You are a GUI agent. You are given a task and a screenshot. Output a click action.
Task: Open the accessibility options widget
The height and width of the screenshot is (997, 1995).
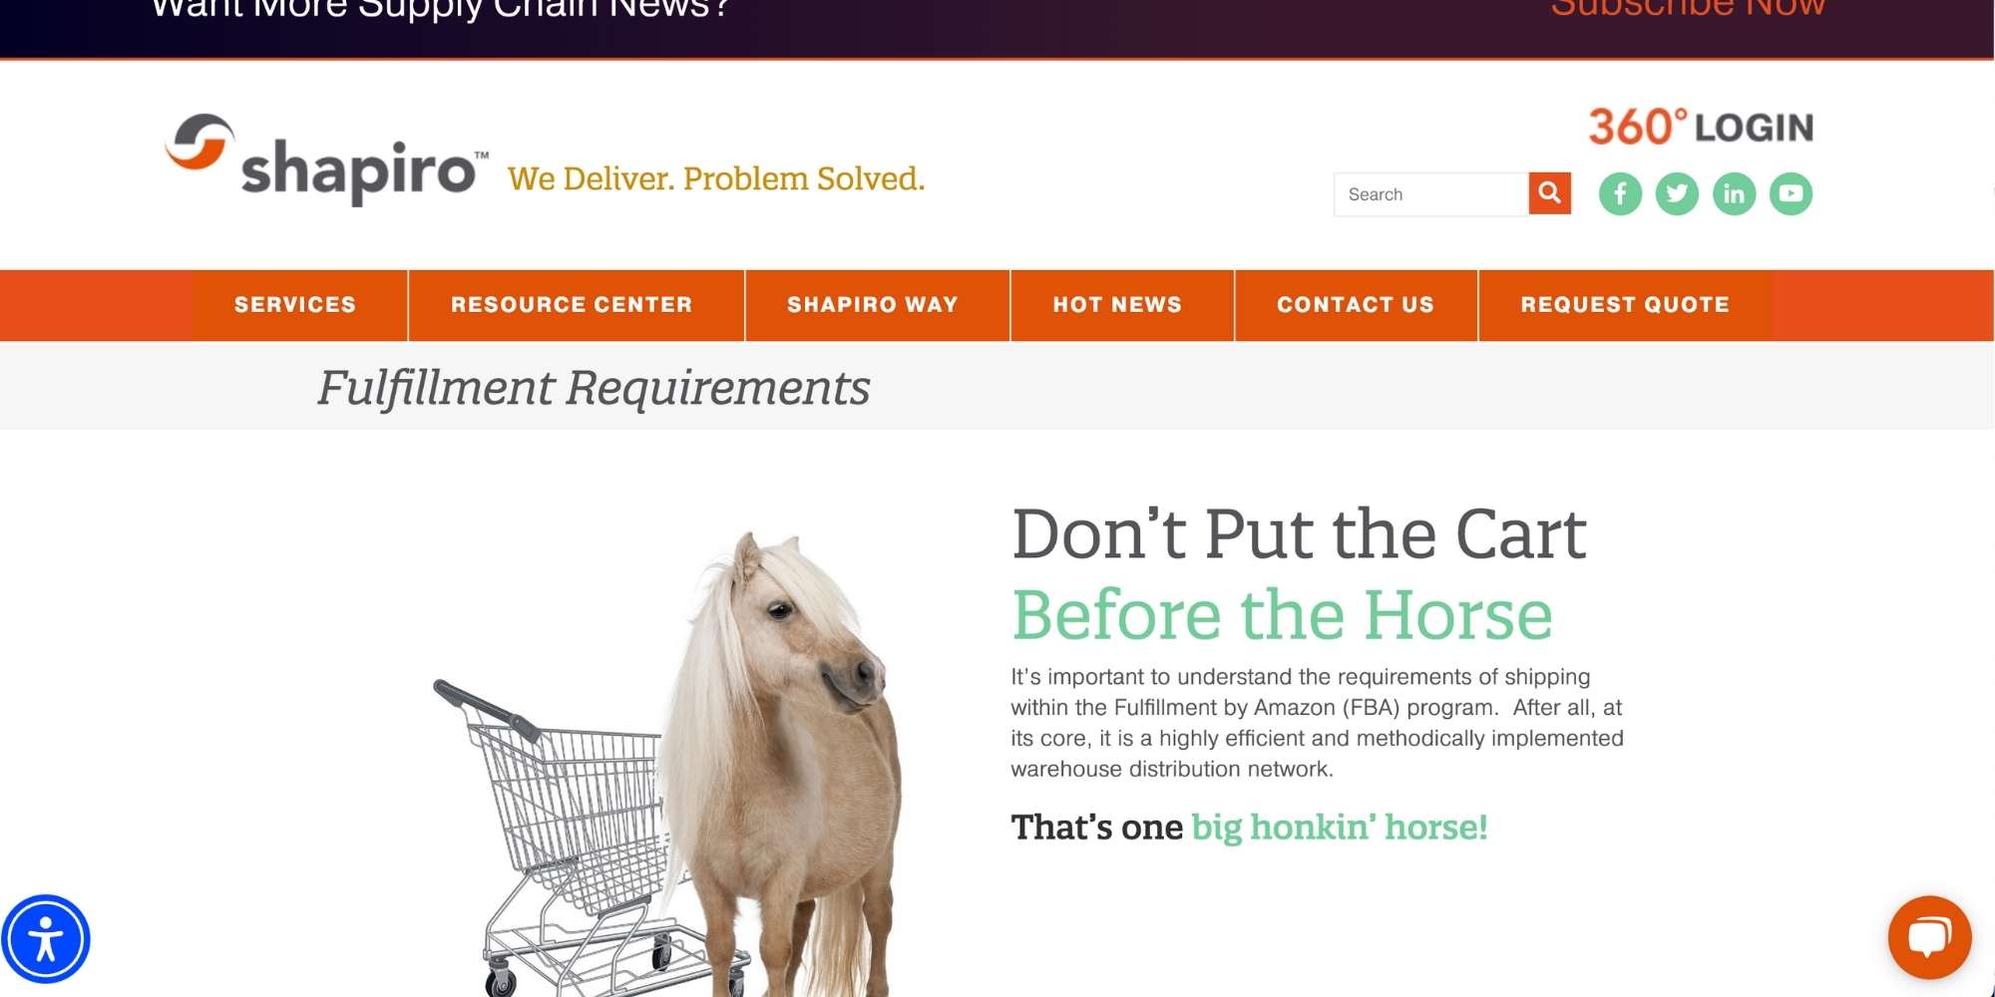coord(46,939)
